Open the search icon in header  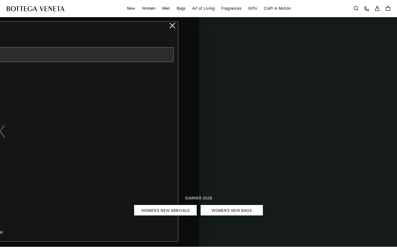[x=356, y=9]
